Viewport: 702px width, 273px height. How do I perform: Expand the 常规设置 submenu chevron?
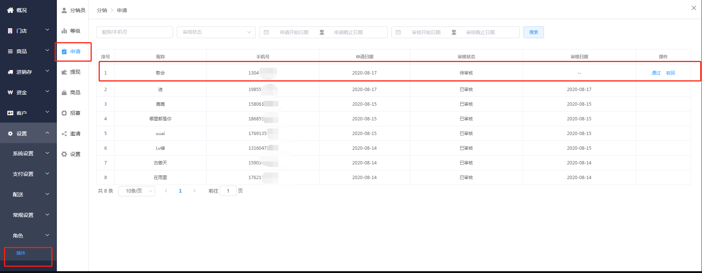[x=47, y=214]
